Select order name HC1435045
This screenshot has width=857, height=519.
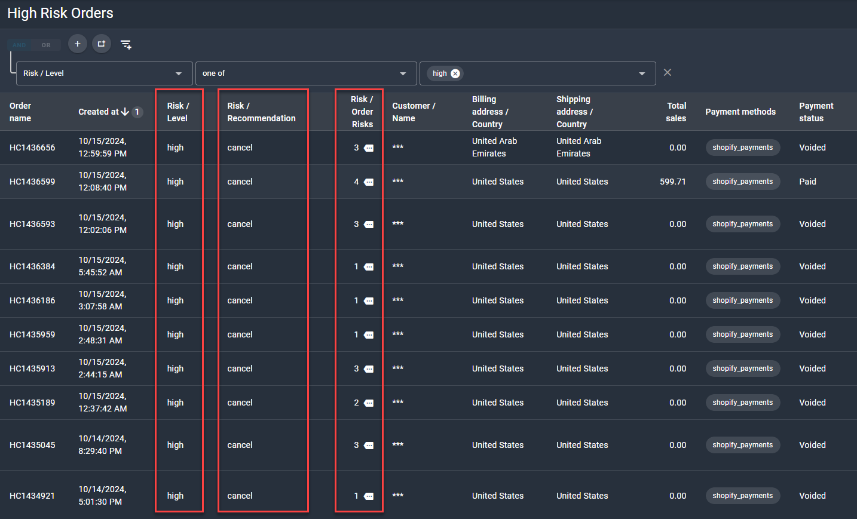32,445
